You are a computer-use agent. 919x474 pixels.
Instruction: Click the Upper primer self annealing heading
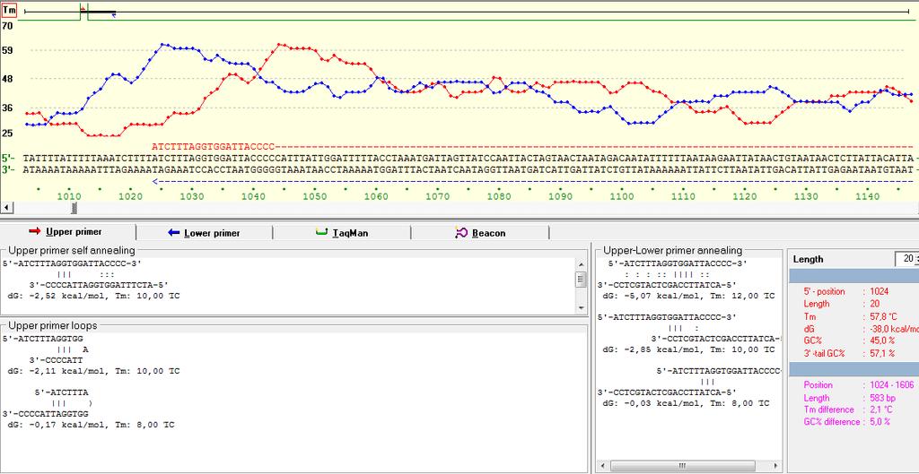(72, 251)
